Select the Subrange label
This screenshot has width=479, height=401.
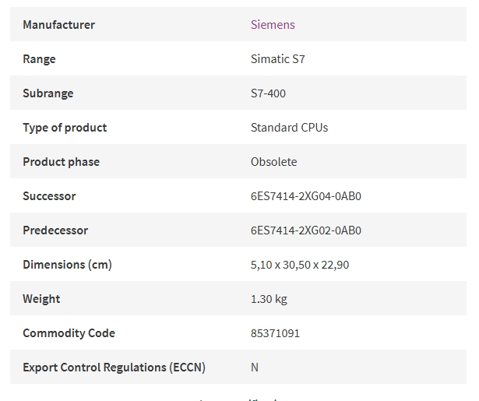[x=48, y=93]
